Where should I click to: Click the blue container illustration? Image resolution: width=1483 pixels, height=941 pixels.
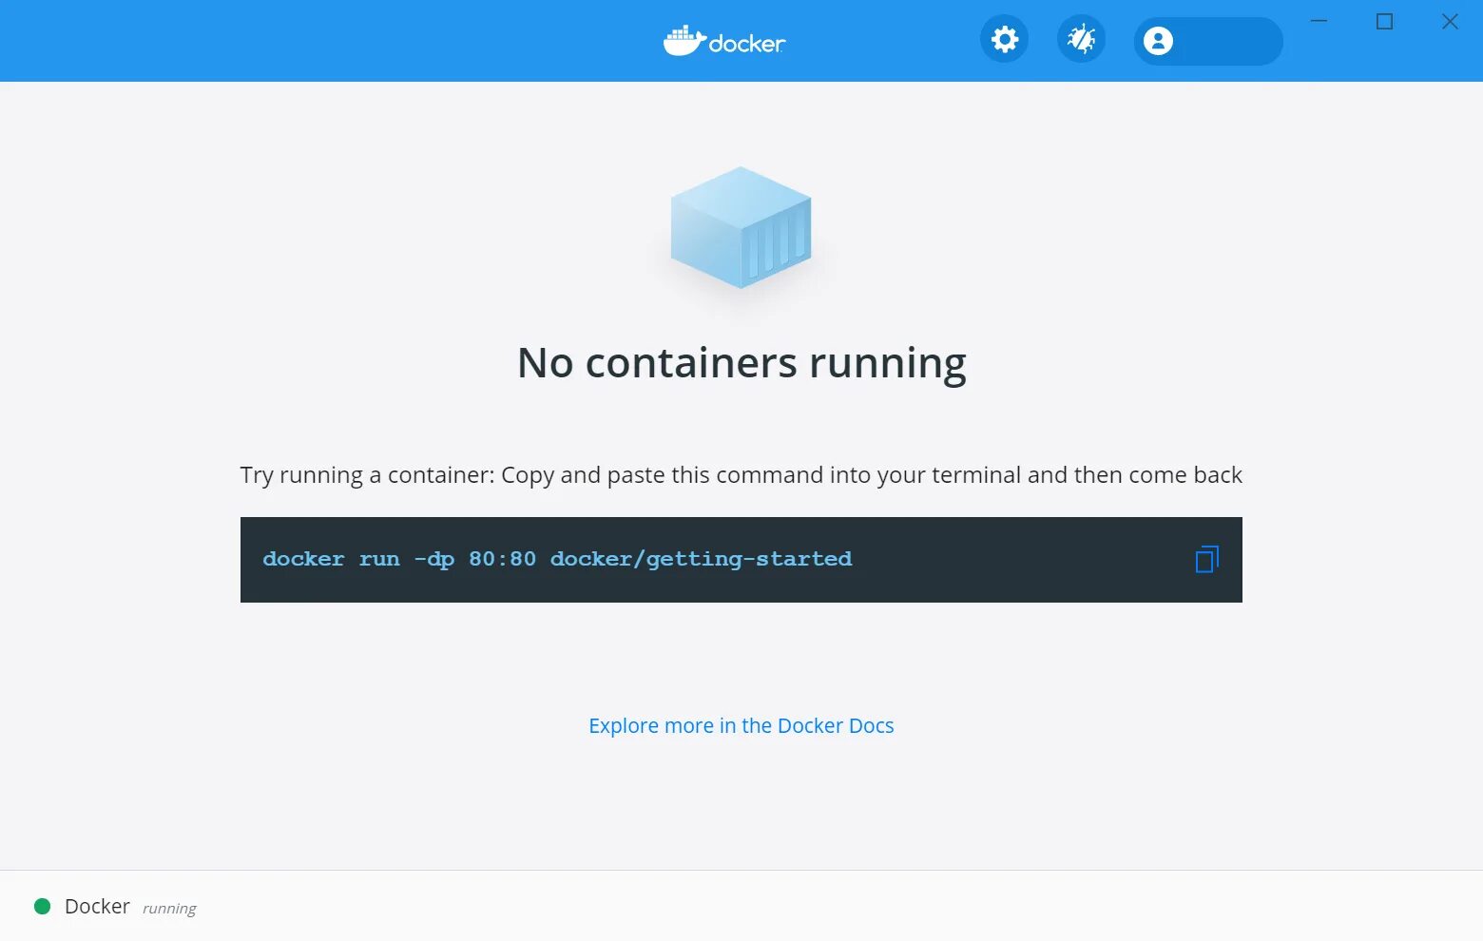(x=741, y=228)
